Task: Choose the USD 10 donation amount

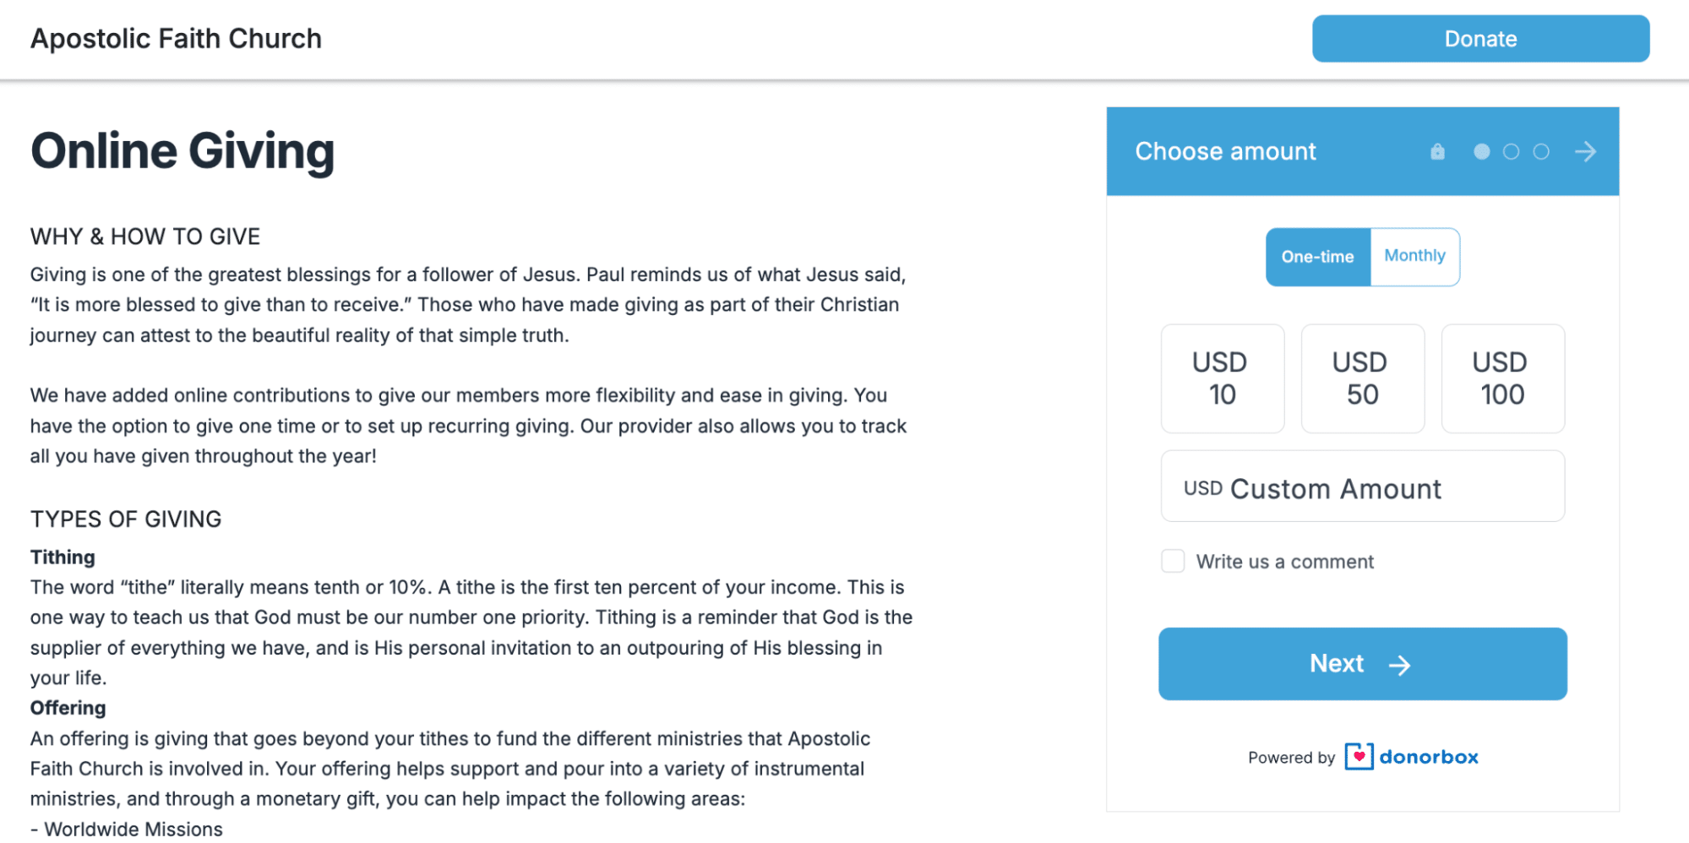Action: (x=1222, y=378)
